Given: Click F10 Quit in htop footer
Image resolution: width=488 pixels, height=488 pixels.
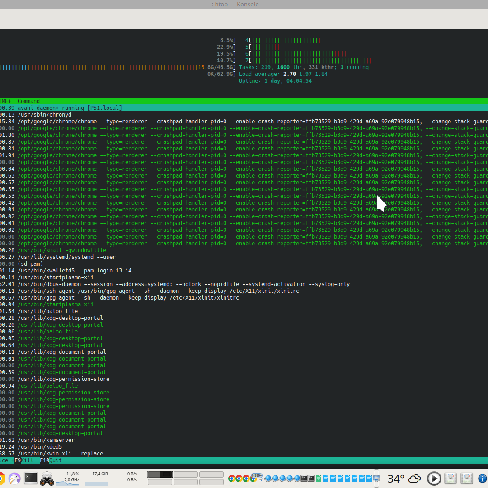Looking at the screenshot, I should click(x=51, y=460).
